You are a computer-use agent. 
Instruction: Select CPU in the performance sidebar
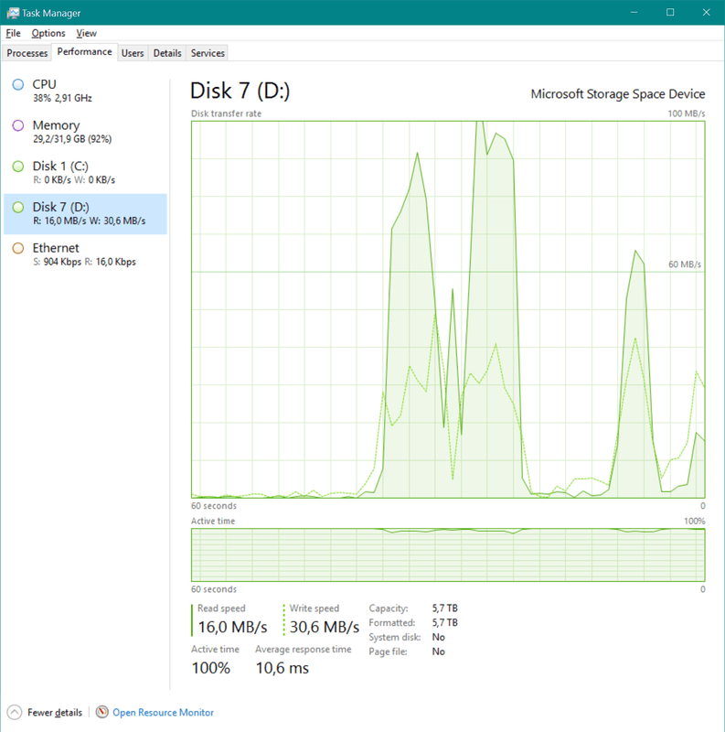coord(85,91)
